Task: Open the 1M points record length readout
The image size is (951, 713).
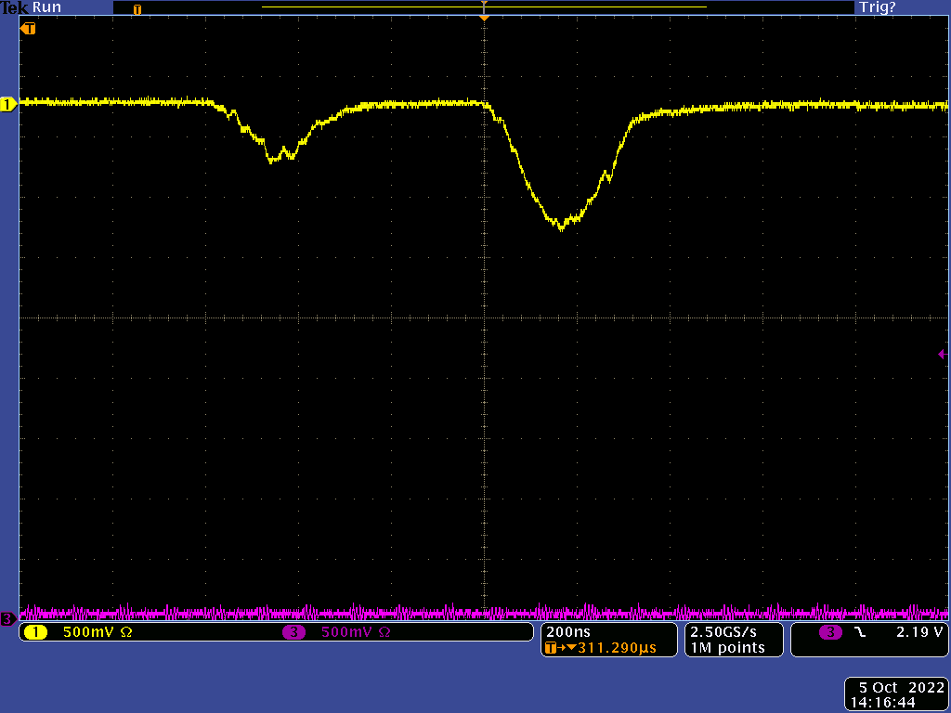Action: tap(727, 647)
